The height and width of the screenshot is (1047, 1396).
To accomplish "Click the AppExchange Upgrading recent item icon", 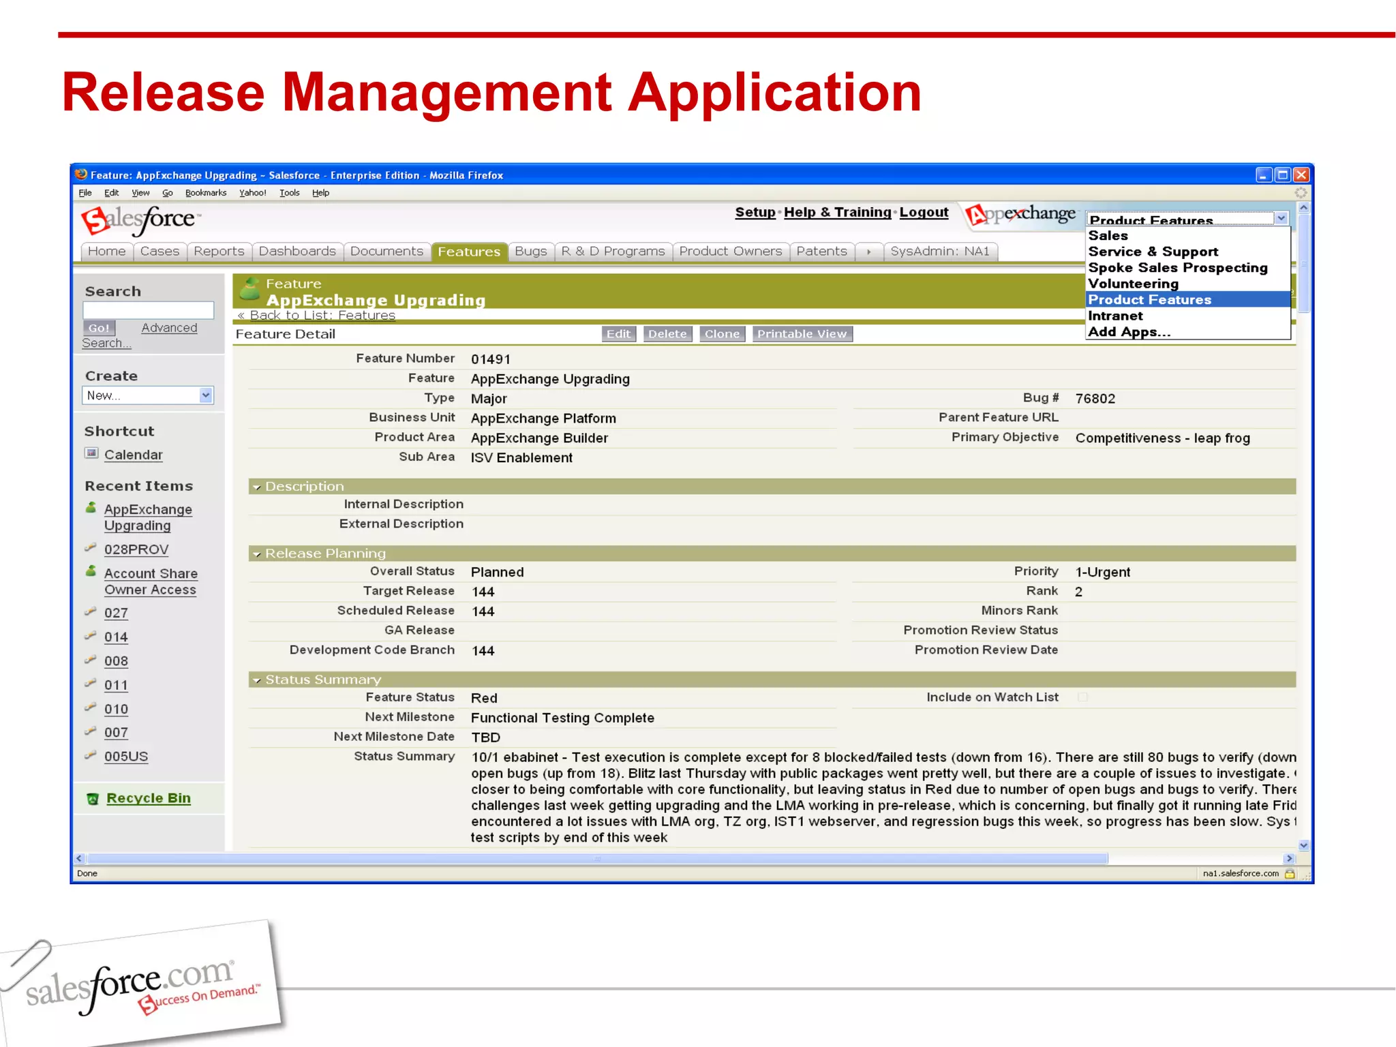I will [91, 508].
